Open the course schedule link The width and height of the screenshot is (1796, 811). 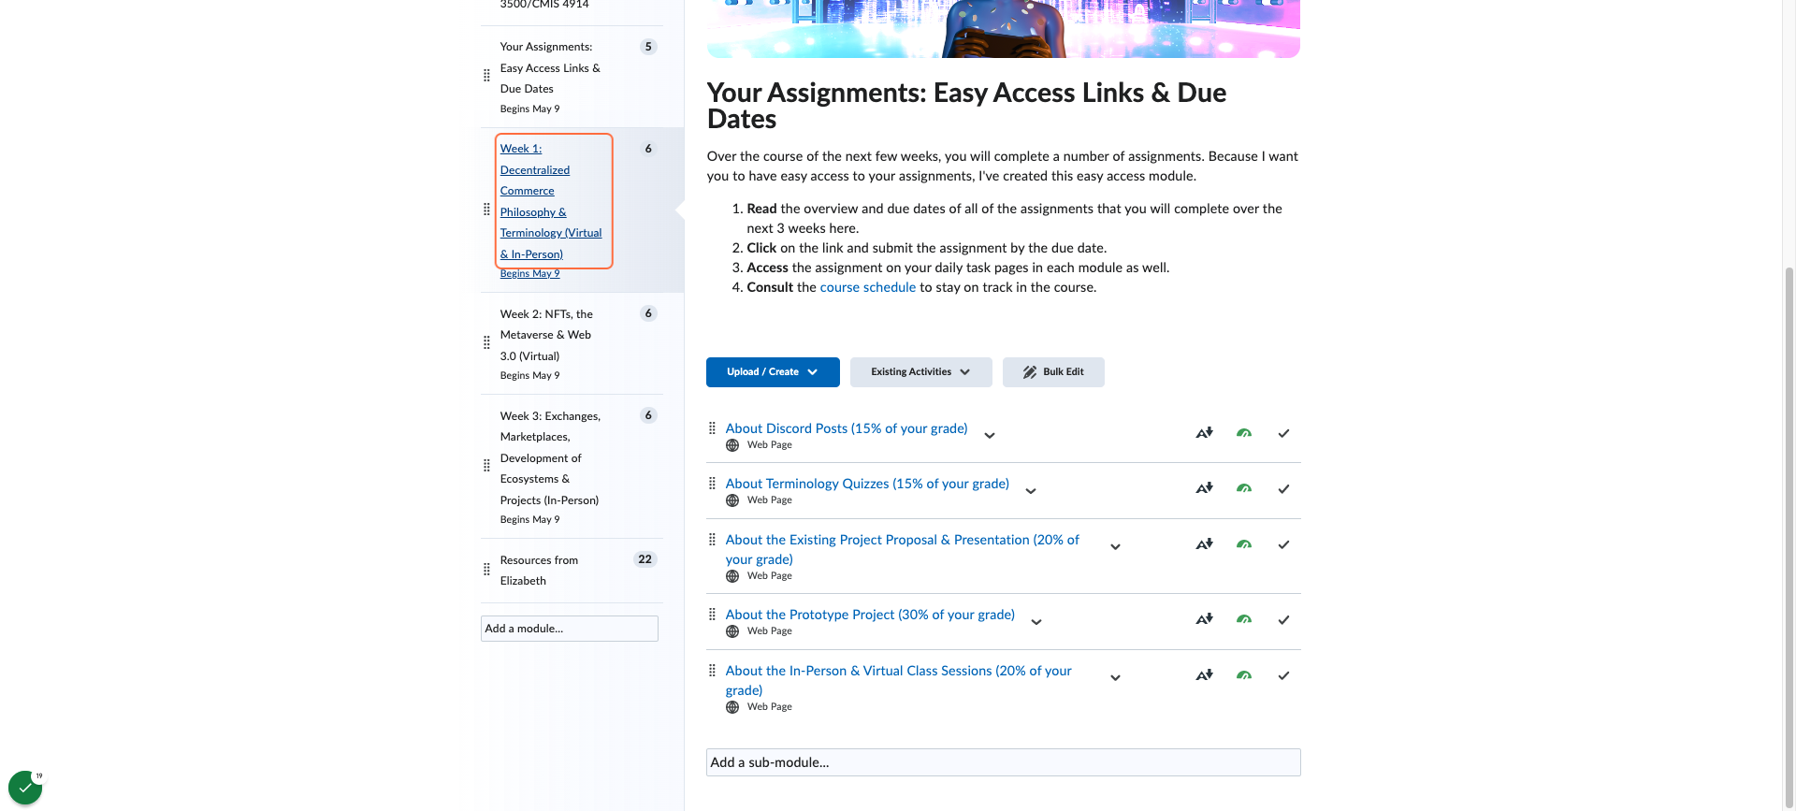867,287
